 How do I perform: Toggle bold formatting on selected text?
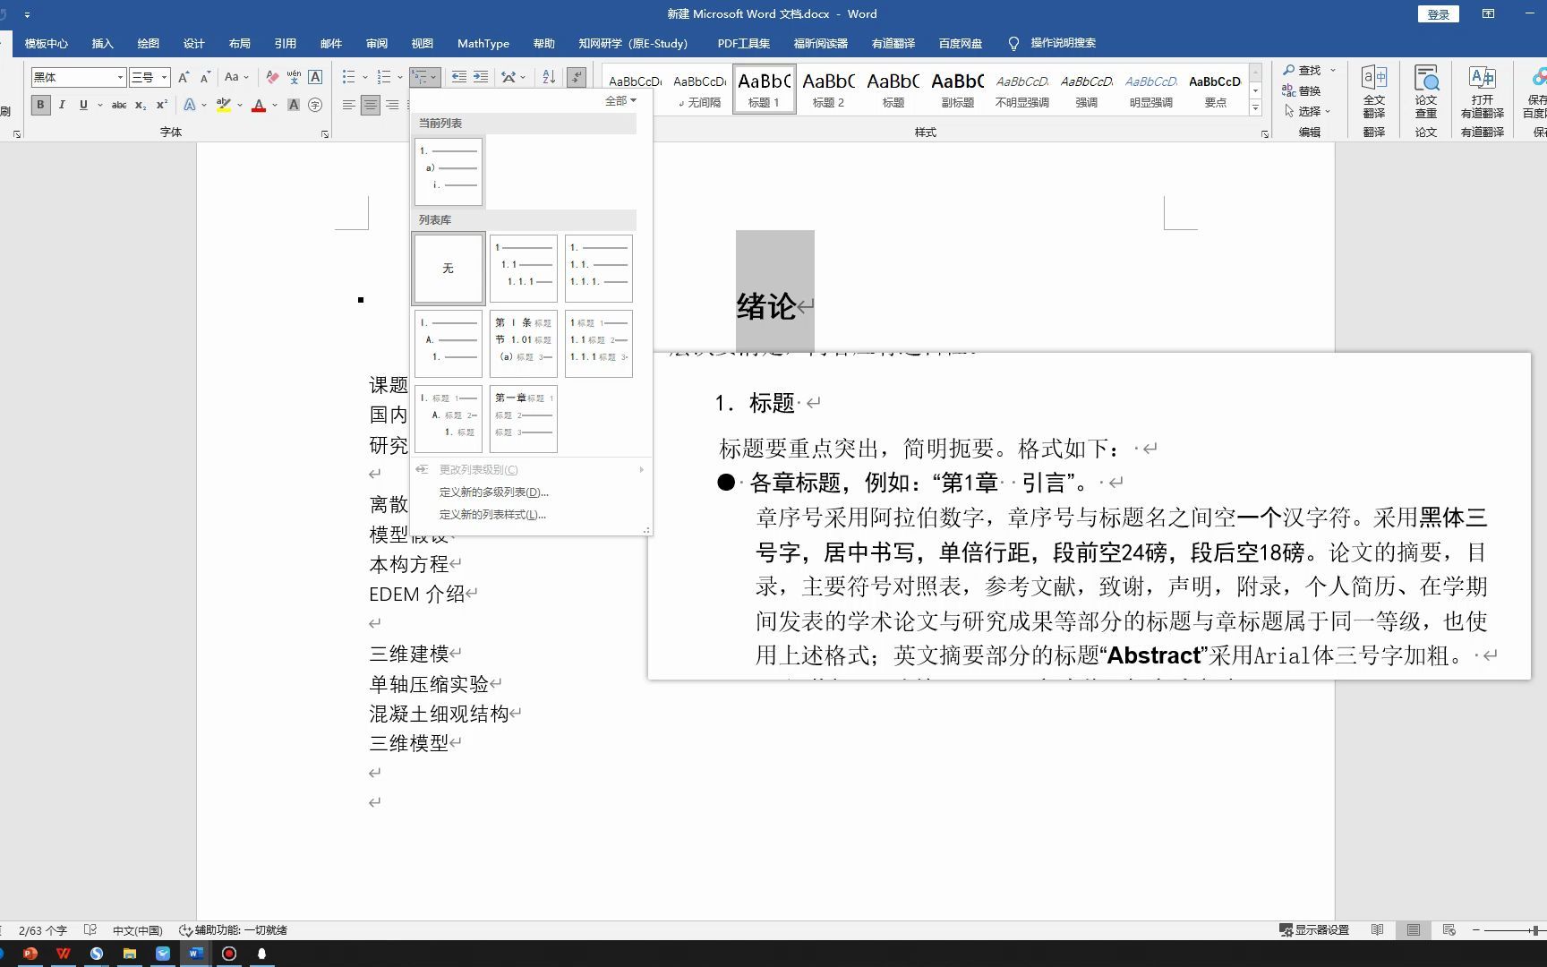click(x=40, y=105)
